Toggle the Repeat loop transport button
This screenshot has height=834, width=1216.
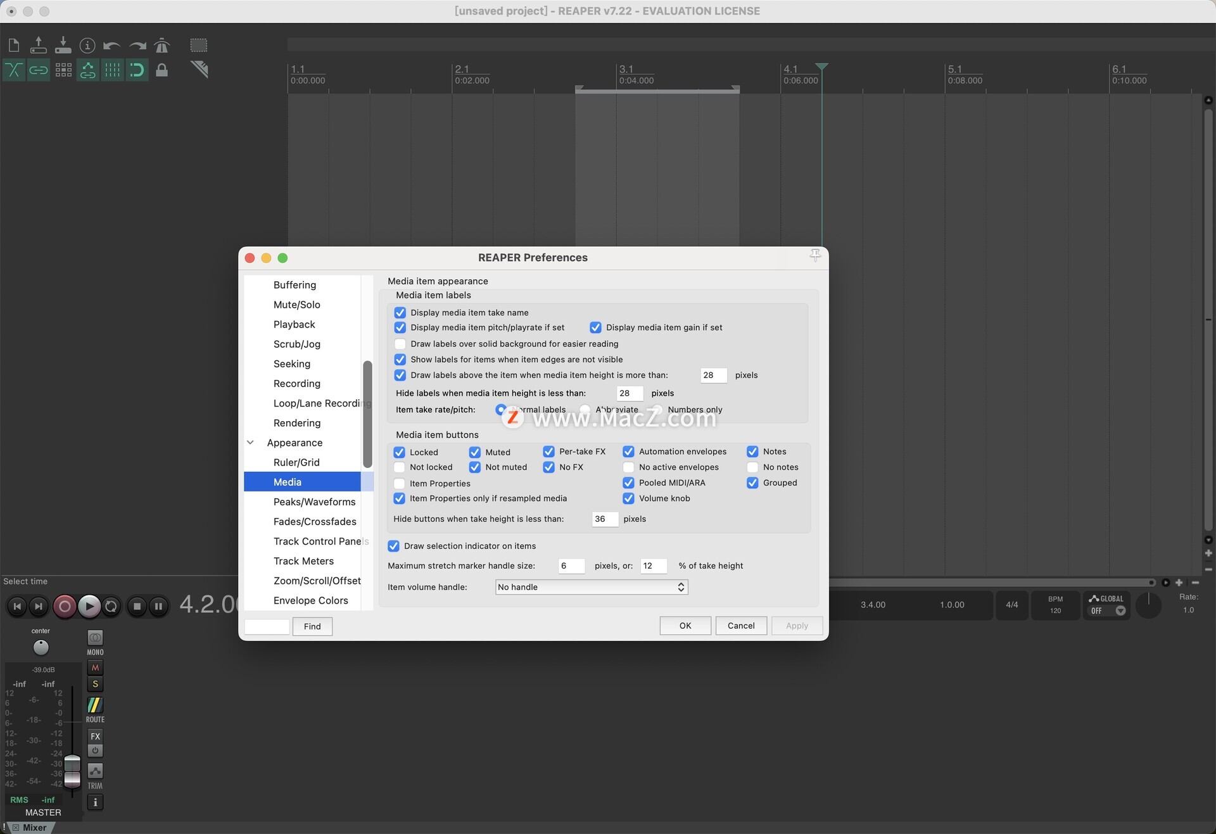pos(111,606)
